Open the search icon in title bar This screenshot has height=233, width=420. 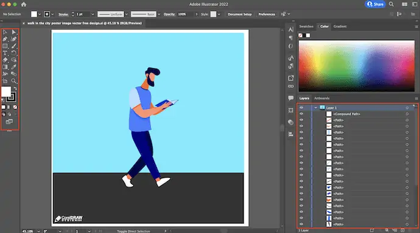pos(391,4)
